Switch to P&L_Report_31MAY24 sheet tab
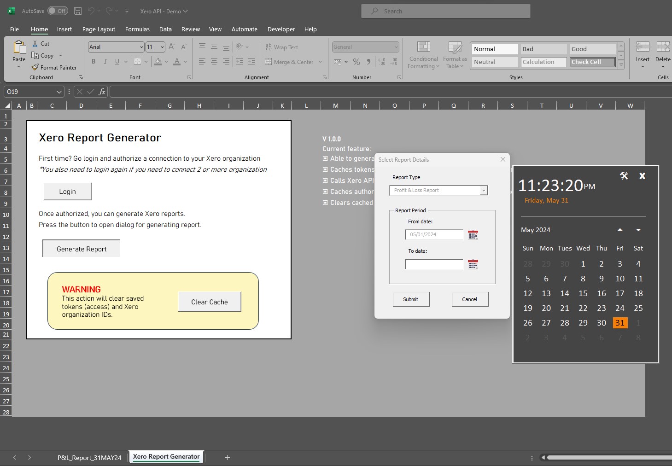 point(89,457)
